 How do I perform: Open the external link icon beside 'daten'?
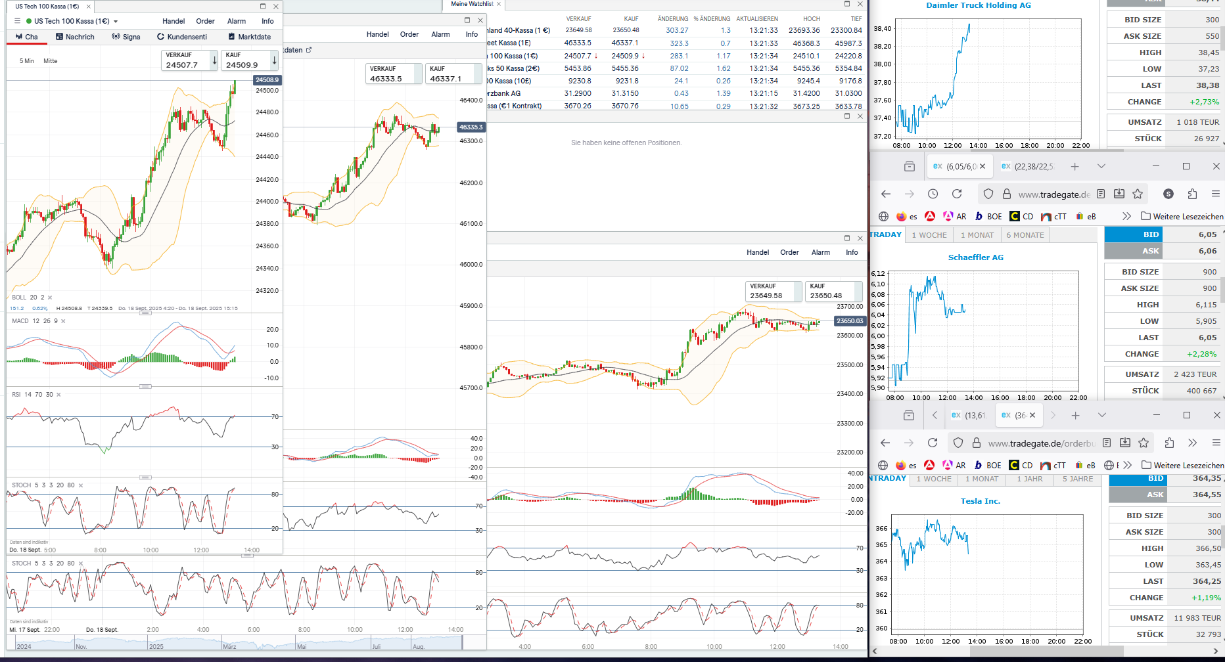pos(309,50)
